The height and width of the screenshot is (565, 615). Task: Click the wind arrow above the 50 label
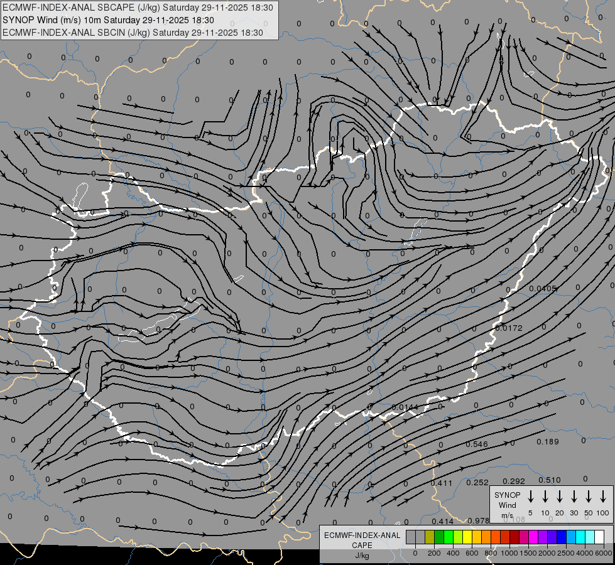pyautogui.click(x=589, y=497)
